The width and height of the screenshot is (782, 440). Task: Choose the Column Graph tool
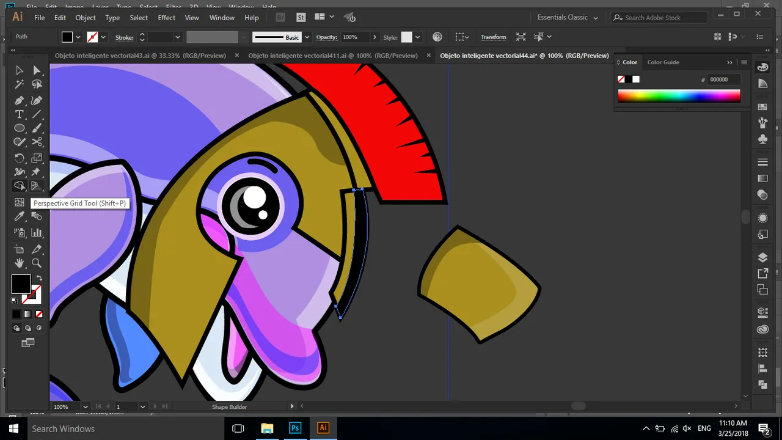(x=37, y=232)
